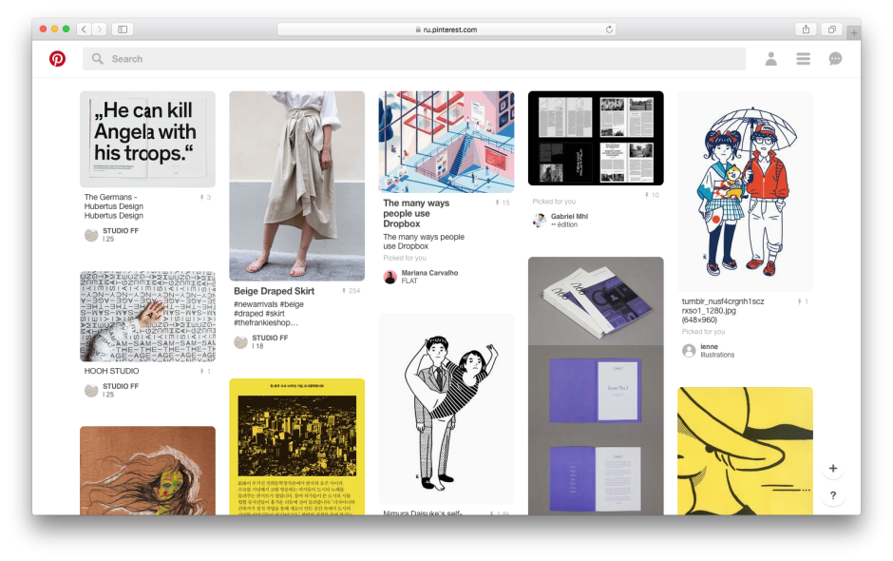Screen dimensions: 893x561
Task: Go back with Safari back arrow
Action: (84, 29)
